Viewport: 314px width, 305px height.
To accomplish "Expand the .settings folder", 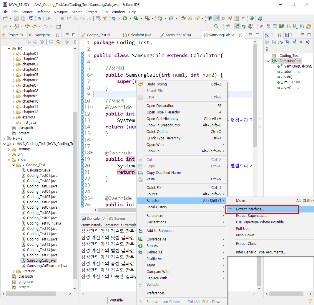I will tap(9, 149).
